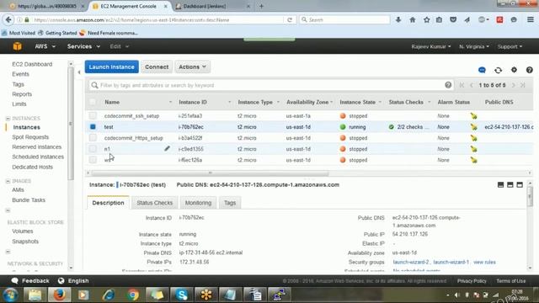The height and width of the screenshot is (303, 539).
Task: Open Chrome from the taskbar
Action: [133, 295]
